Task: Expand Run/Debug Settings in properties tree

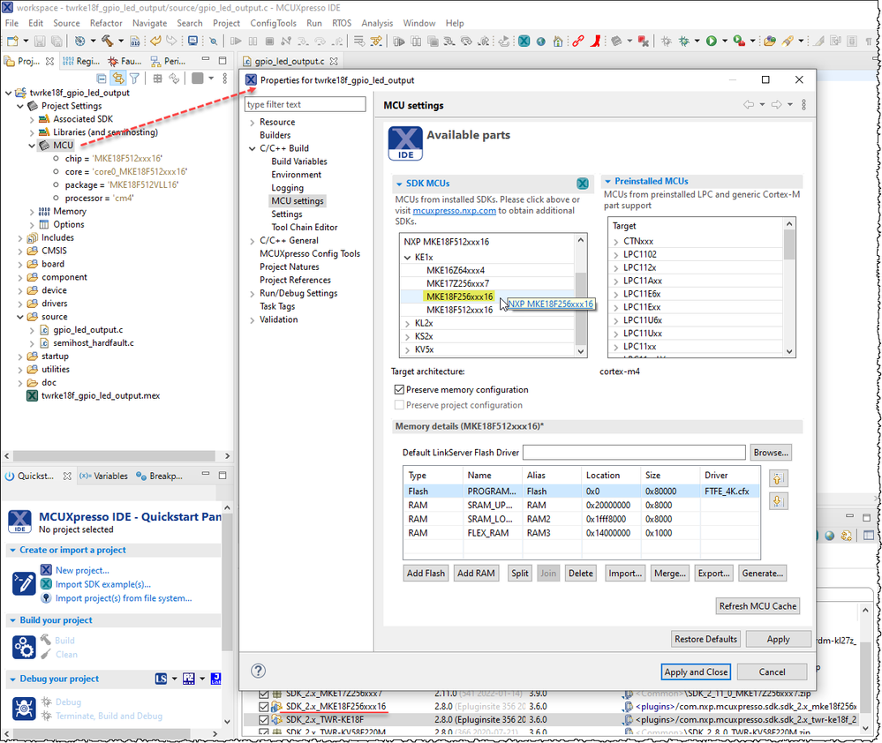Action: pyautogui.click(x=252, y=293)
